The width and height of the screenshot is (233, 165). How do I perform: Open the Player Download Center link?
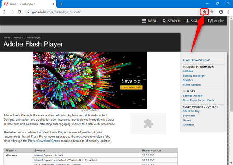tap(44, 141)
